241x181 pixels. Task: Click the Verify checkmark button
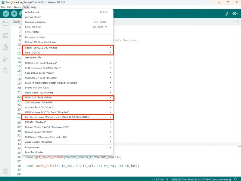coord(6,13)
